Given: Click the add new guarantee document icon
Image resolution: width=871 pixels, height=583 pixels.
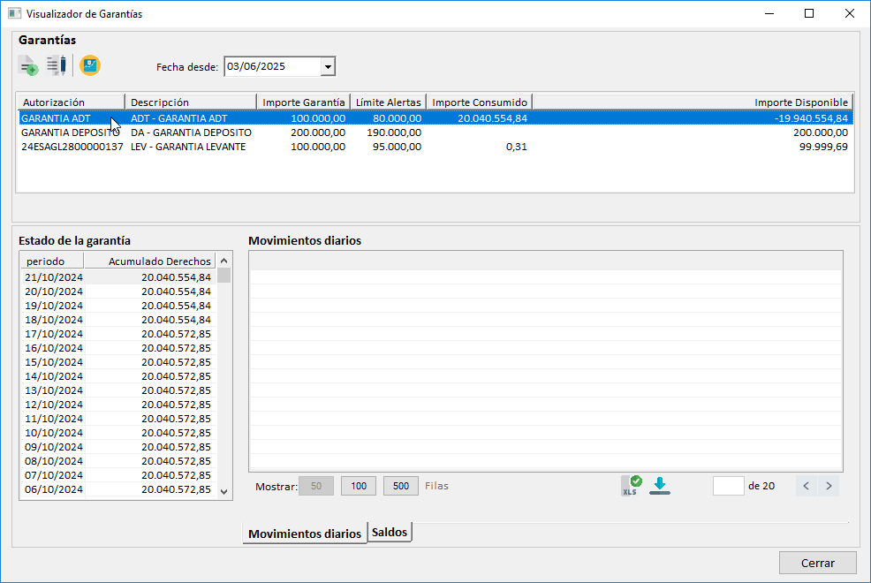Looking at the screenshot, I should coord(28,65).
